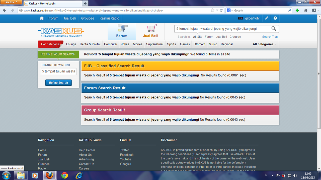This screenshot has height=180, width=321.
Task: Click the Google search magnifier in toolbar
Action: click(290, 10)
